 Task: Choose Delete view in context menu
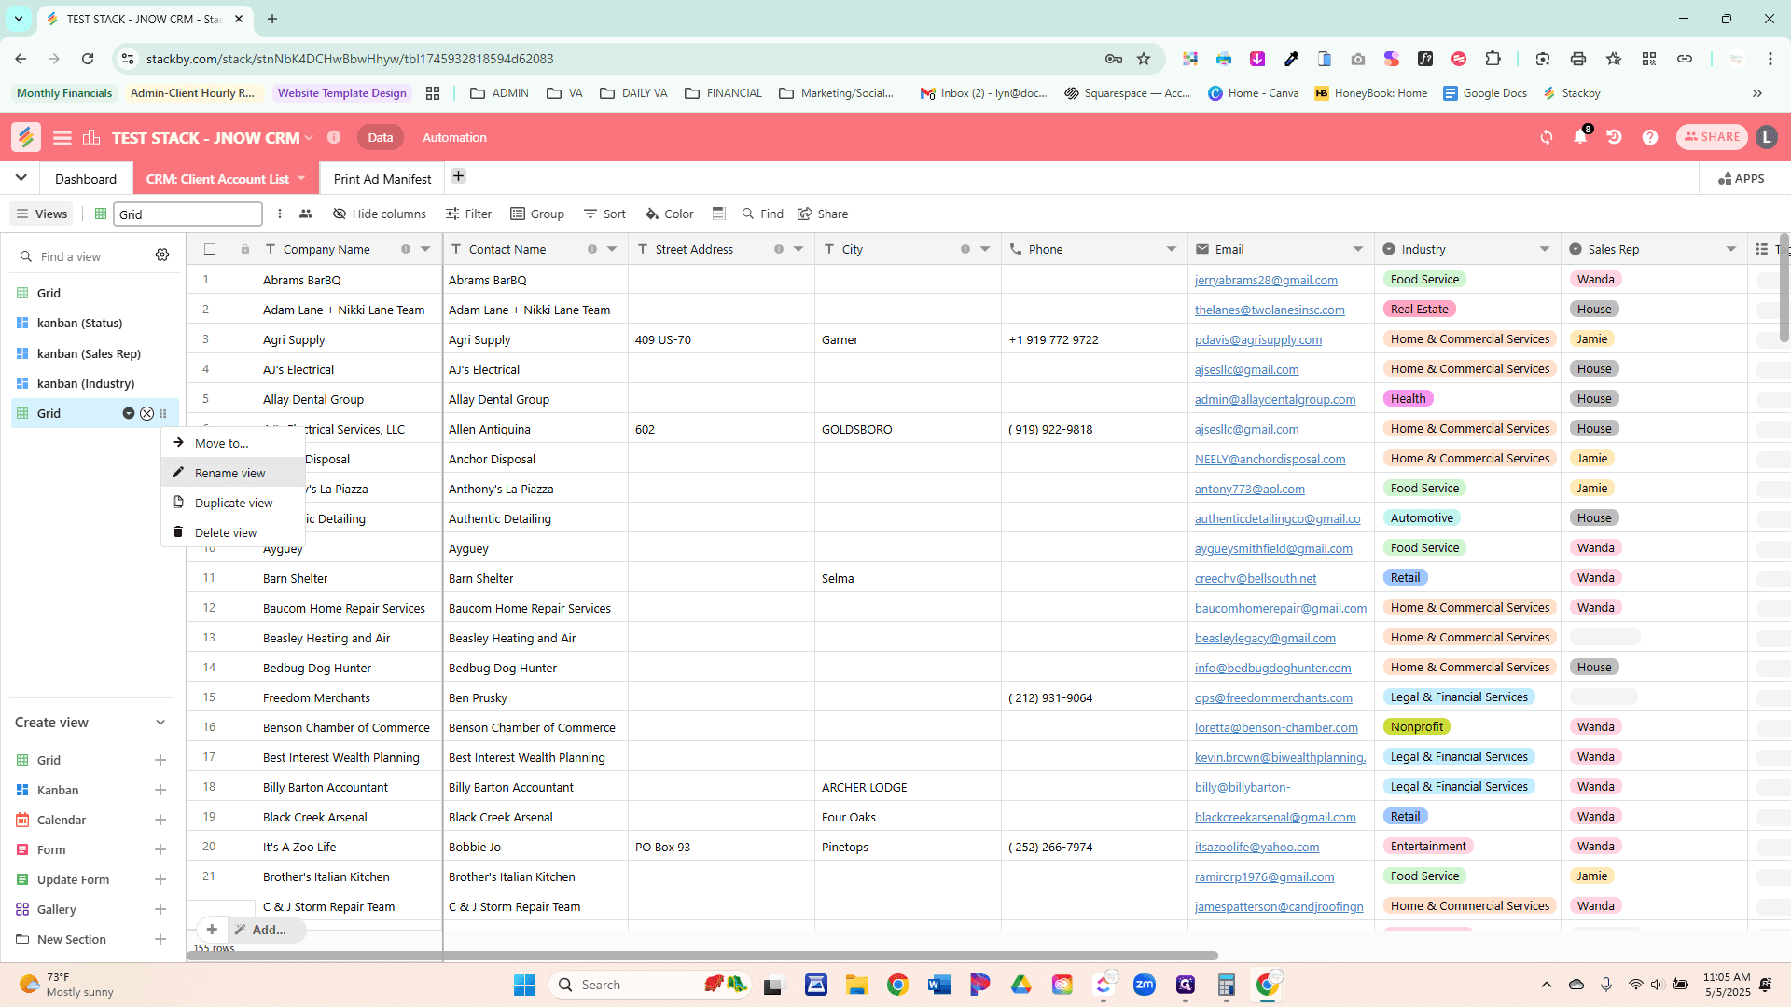(x=232, y=532)
